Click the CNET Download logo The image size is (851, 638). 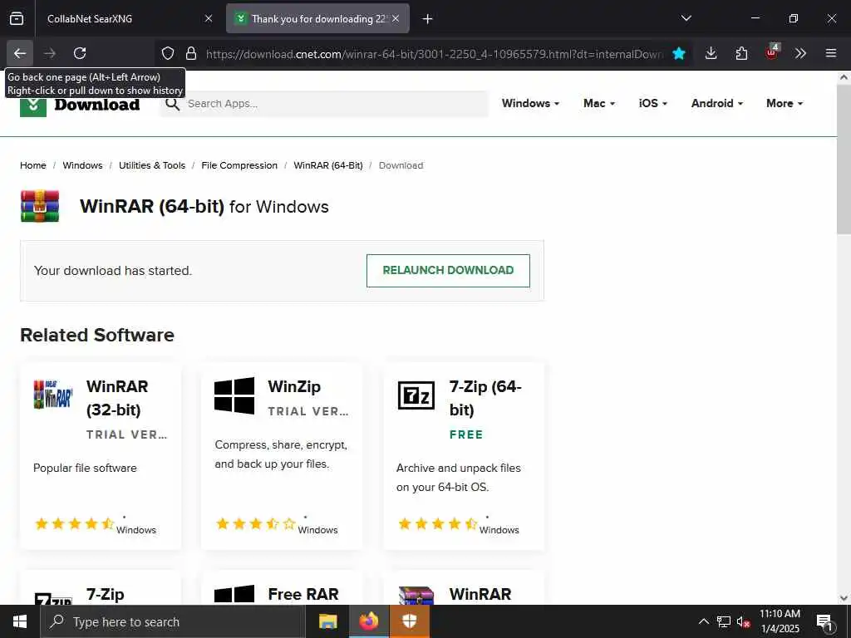(80, 104)
